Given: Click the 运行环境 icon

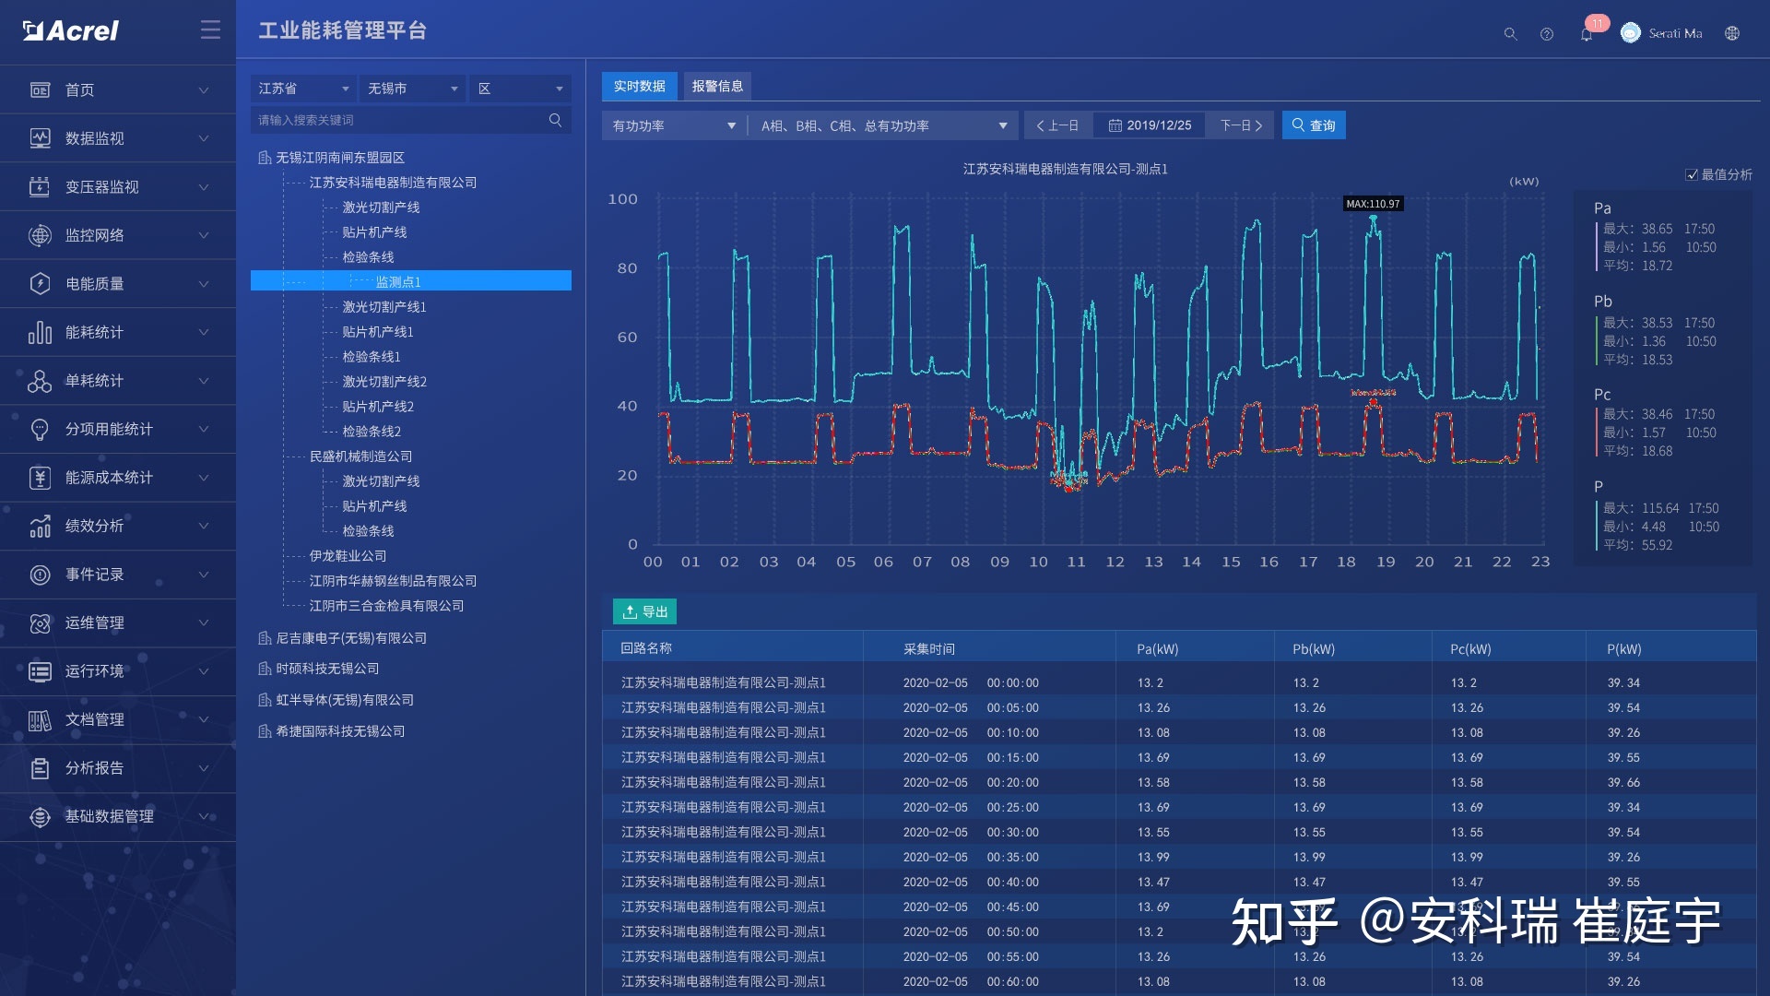Looking at the screenshot, I should (x=40, y=671).
